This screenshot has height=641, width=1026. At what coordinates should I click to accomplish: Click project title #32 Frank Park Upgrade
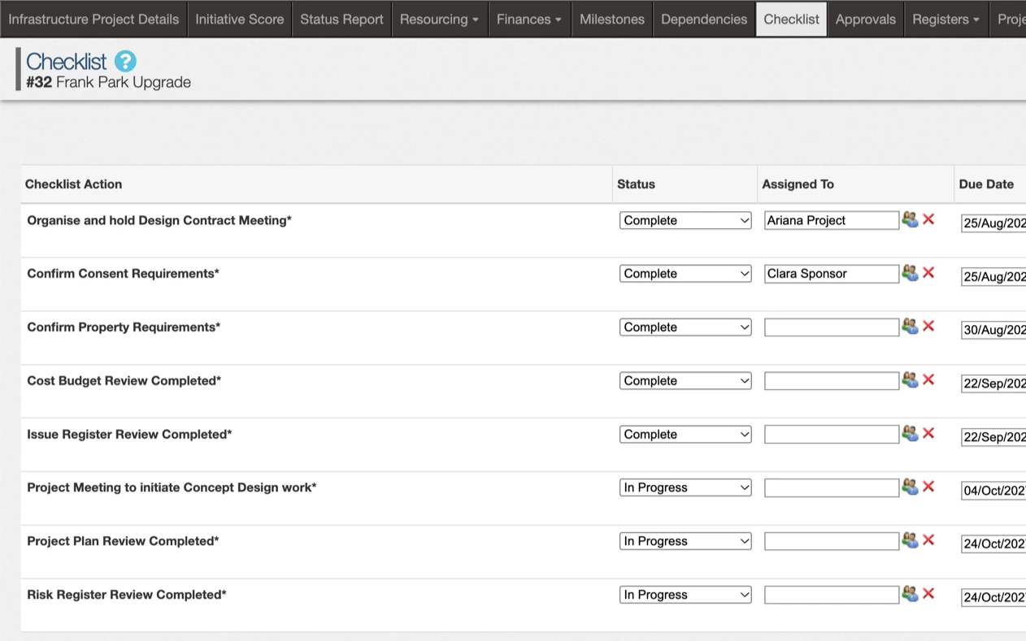[108, 82]
